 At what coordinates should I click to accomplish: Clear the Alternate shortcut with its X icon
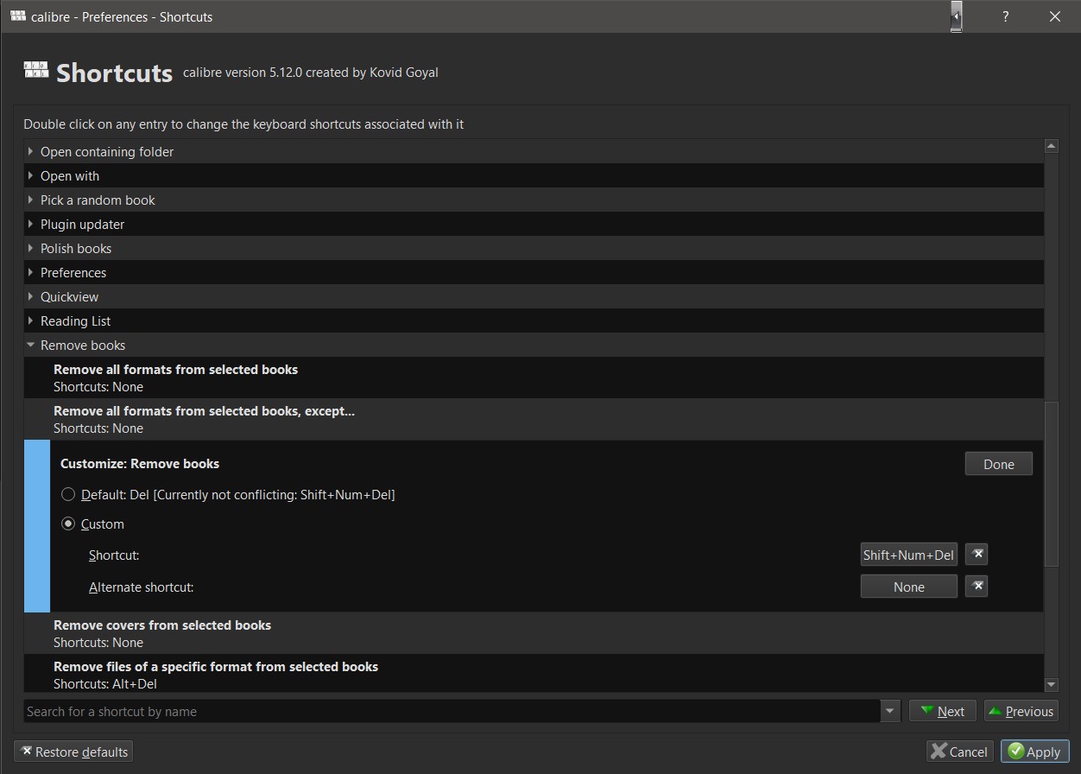(x=977, y=587)
